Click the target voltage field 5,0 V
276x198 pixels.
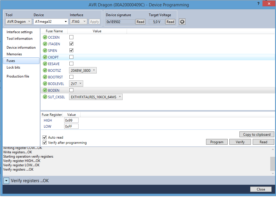[157, 22]
